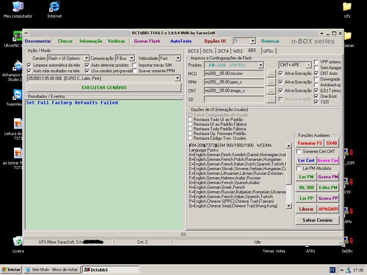Click Formatar FS button
Viewport: 367px width, 275px height.
(310, 143)
